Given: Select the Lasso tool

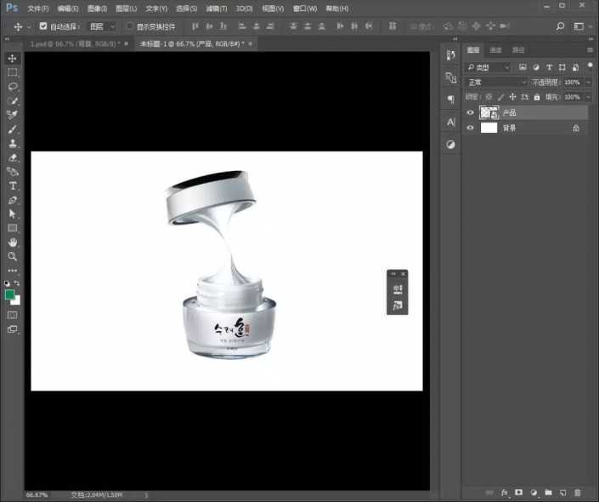Looking at the screenshot, I should pyautogui.click(x=13, y=87).
